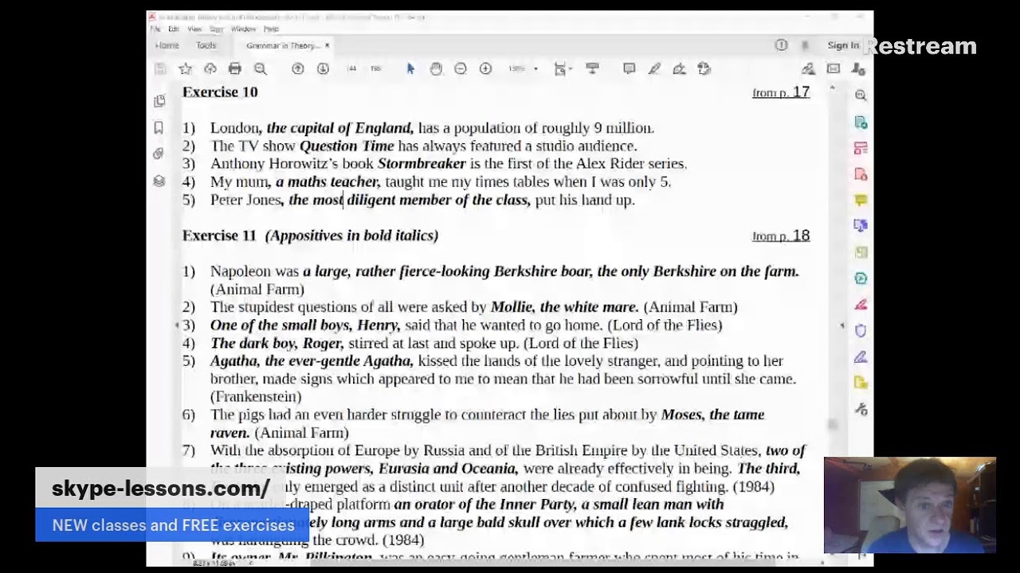Follow the 'from p. 17' link
Image resolution: width=1020 pixels, height=573 pixels.
(x=781, y=92)
